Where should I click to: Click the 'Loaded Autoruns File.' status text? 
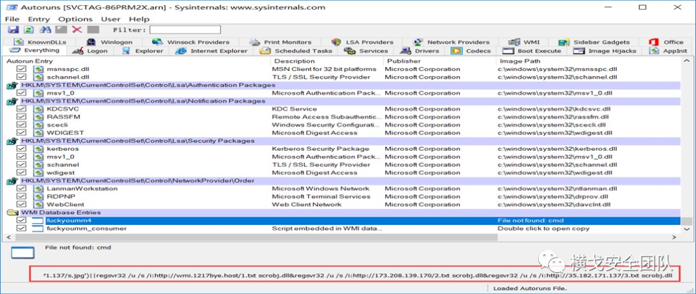tap(530, 288)
